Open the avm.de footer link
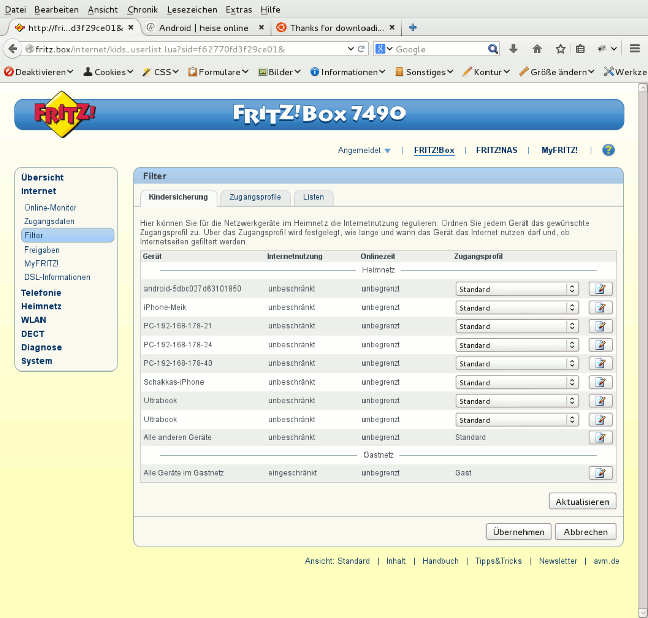Screen dimensions: 648x618 (x=606, y=561)
